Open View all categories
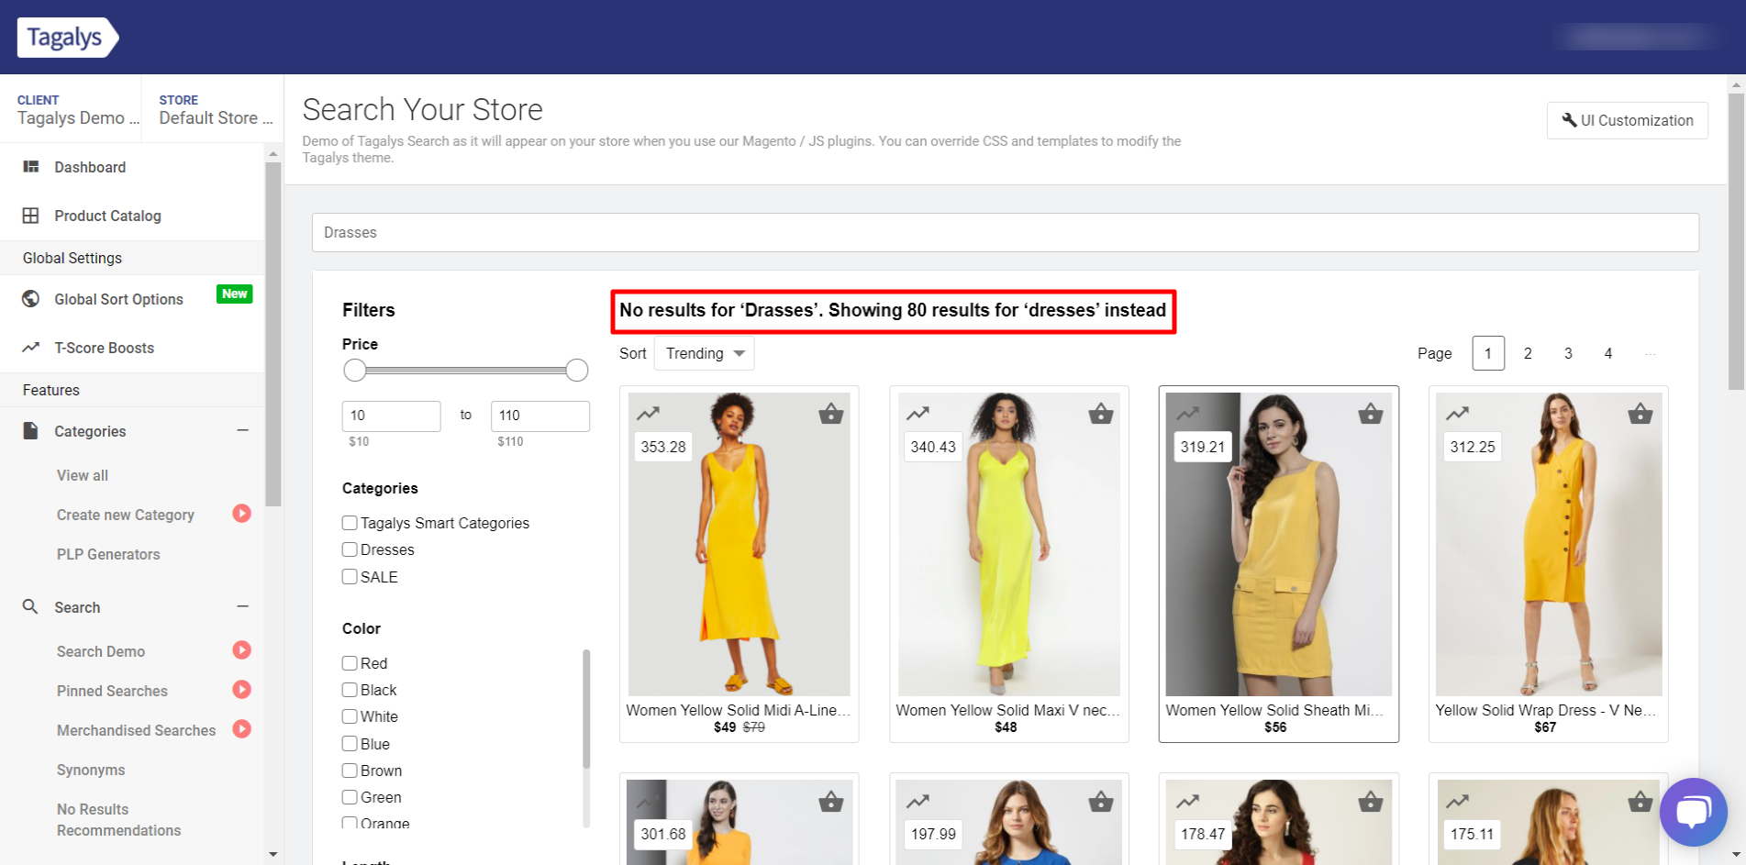 (83, 475)
